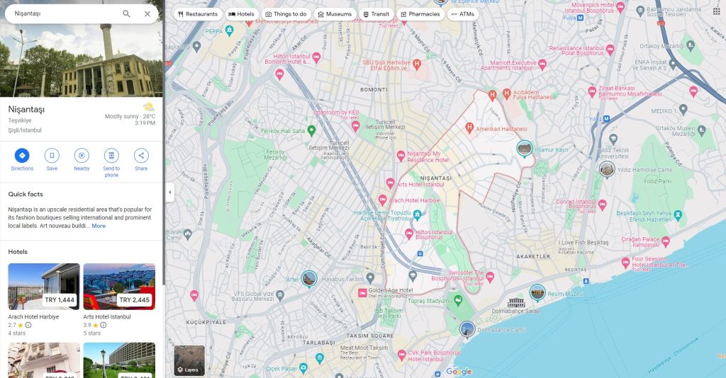This screenshot has height=378, width=726.
Task: Select Yıldız Hamidiye Camii photo marker
Action: pos(607,169)
